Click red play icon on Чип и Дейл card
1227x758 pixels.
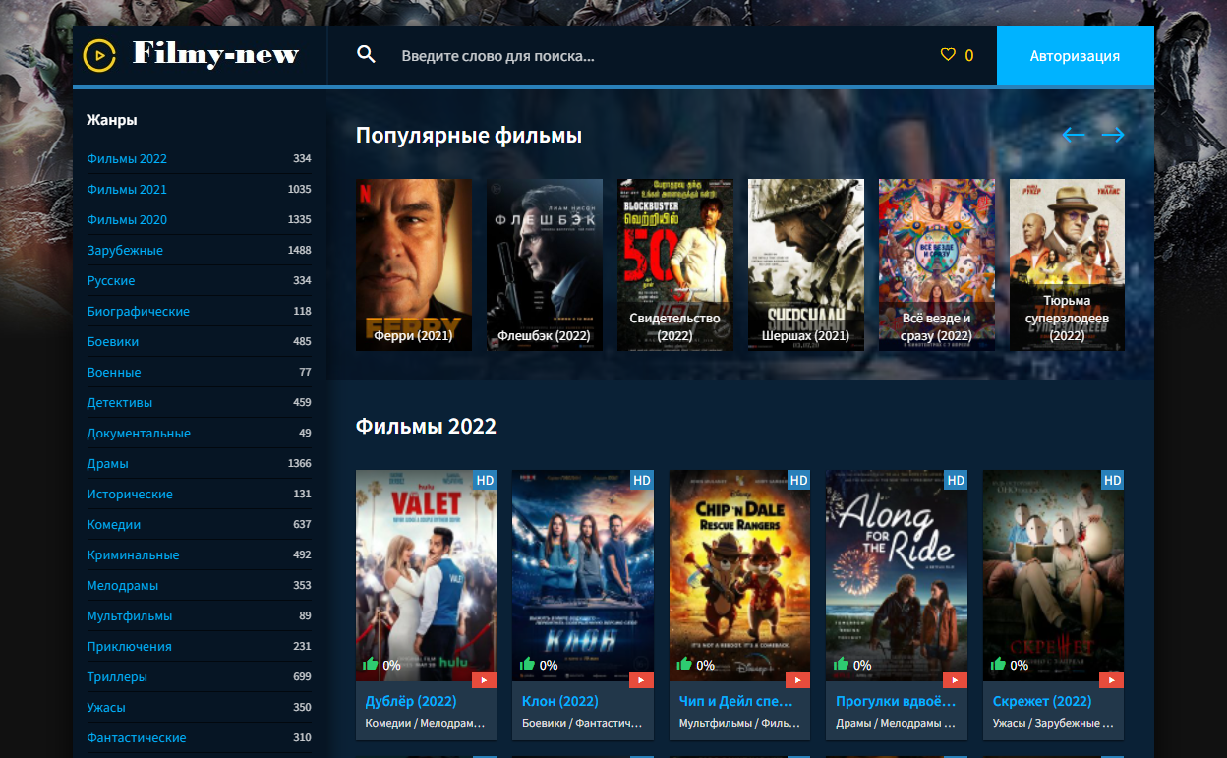pos(797,679)
